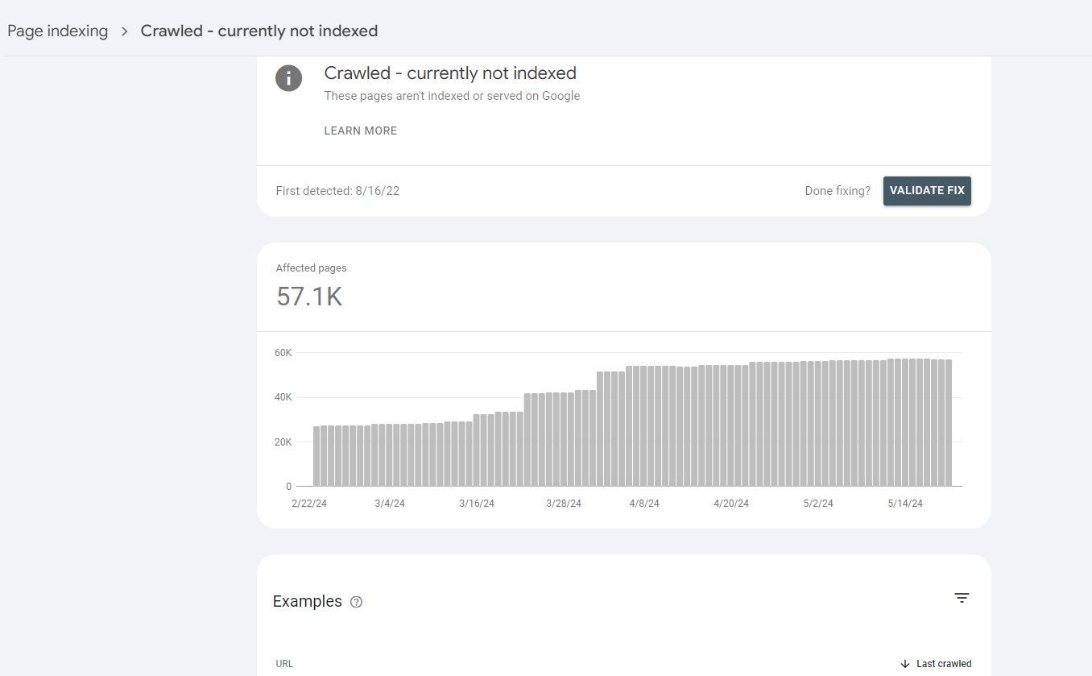Click the breadcrumb chevron after Page indexing
This screenshot has width=1092, height=676.
tap(125, 31)
